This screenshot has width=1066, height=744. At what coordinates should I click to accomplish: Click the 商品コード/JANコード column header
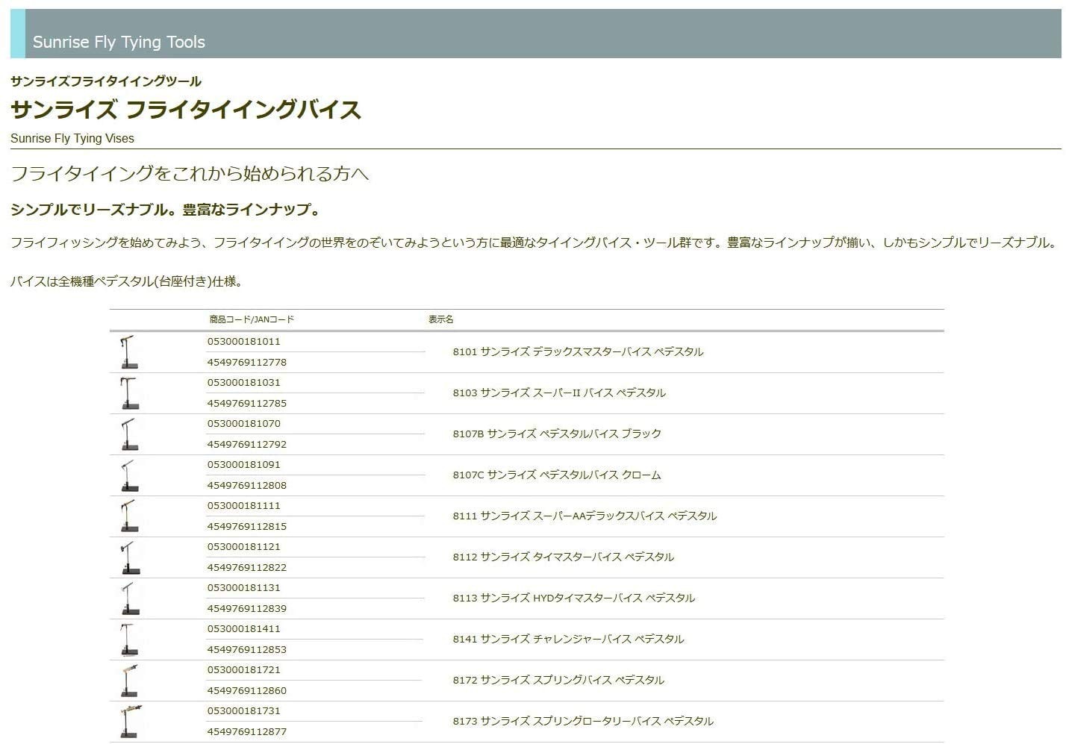pyautogui.click(x=252, y=319)
